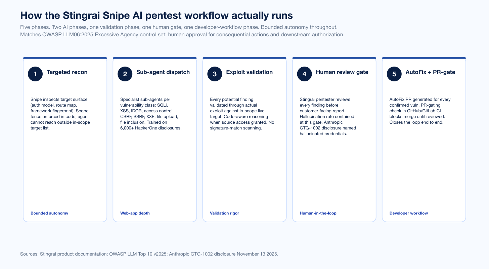
Task: Click the paragraph starting 'Stingrai pentester reviews'
Action: pos(328,117)
